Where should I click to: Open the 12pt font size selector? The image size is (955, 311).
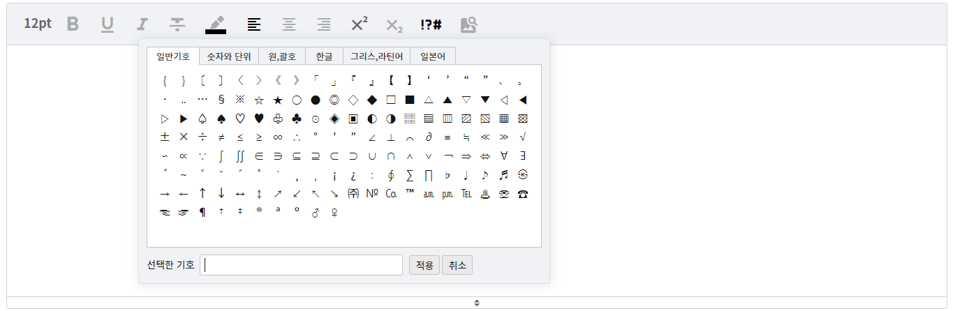click(38, 24)
